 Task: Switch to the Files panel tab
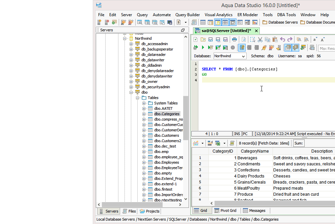coord(130,211)
